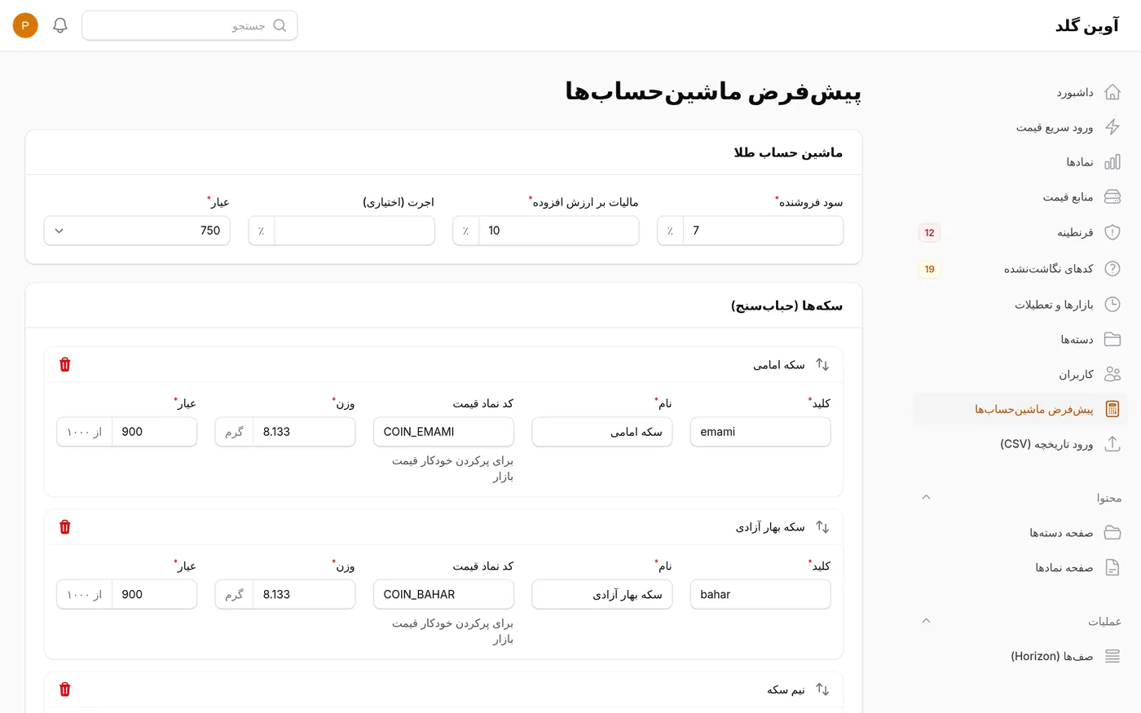Image resolution: width=1141 pixels, height=713 pixels.
Task: Open داشبورد home icon in sidebar
Action: (1112, 92)
